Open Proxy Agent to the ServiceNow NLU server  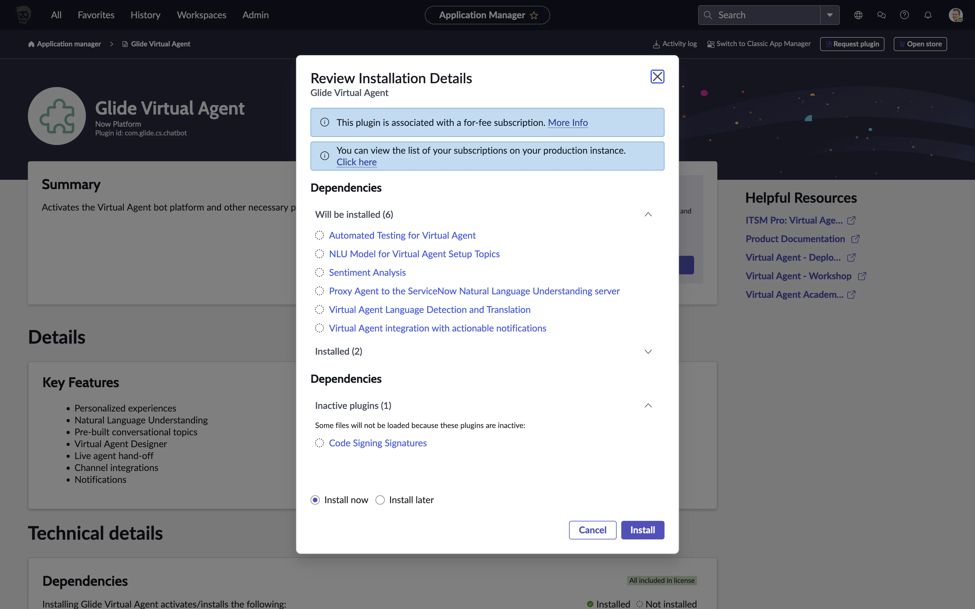pyautogui.click(x=474, y=291)
